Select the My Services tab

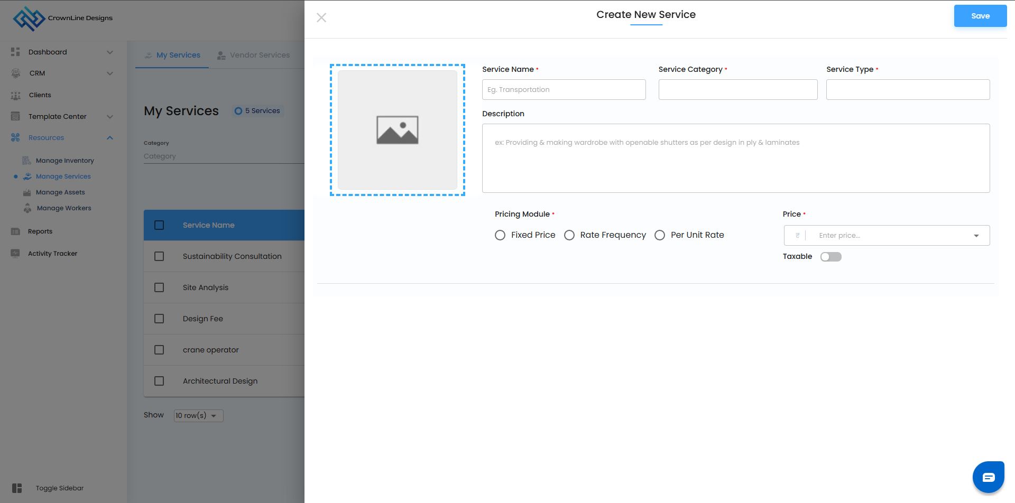point(172,55)
